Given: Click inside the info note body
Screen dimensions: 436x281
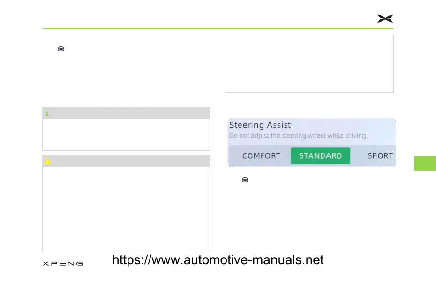Looking at the screenshot, I should point(127,134).
